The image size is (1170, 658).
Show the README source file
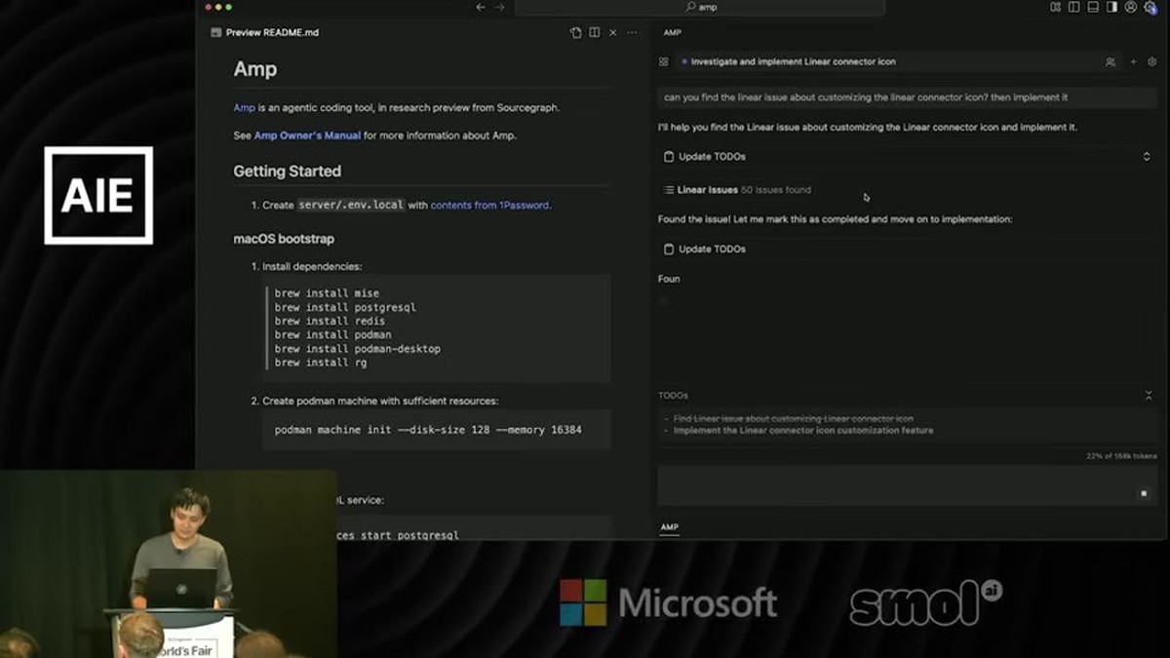[576, 32]
